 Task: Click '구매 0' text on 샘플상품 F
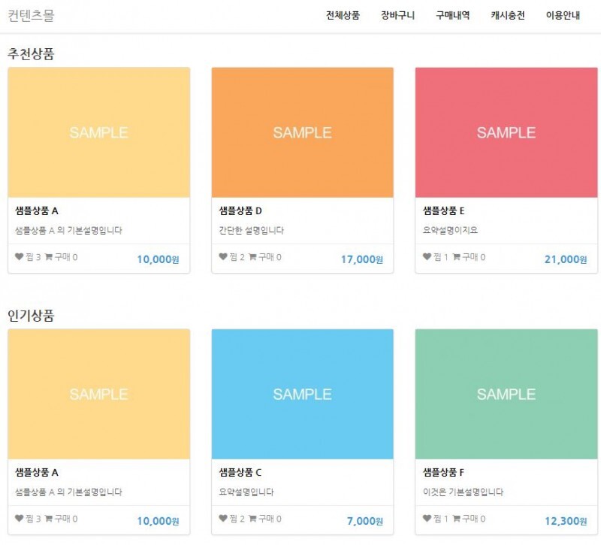click(474, 519)
